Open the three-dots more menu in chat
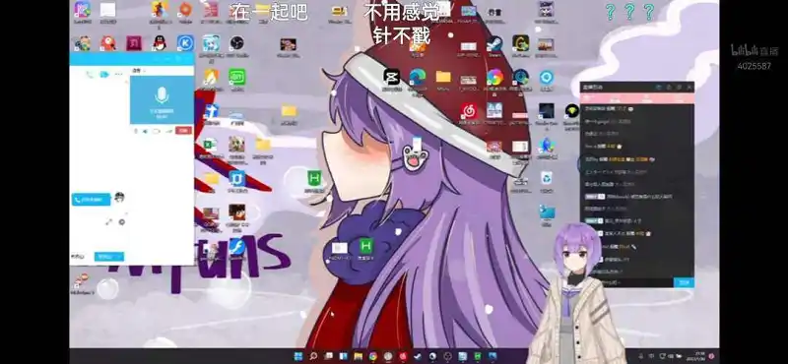 click(118, 75)
